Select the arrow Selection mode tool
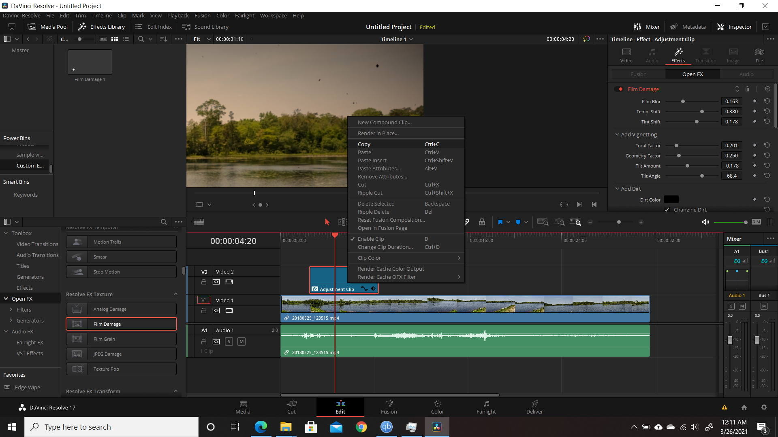Screen dimensions: 778x437 [327, 222]
